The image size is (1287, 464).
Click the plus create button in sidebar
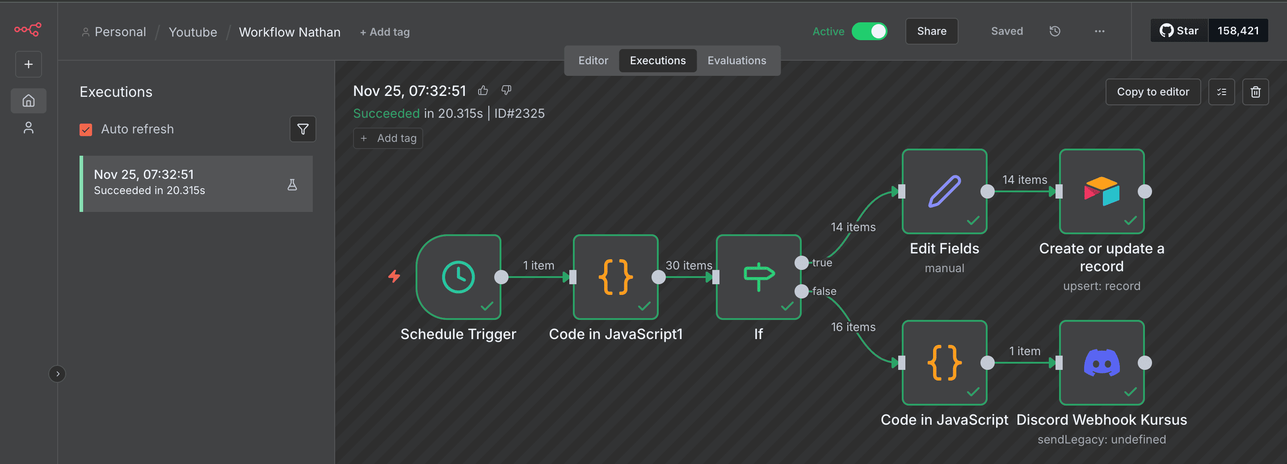pyautogui.click(x=29, y=64)
